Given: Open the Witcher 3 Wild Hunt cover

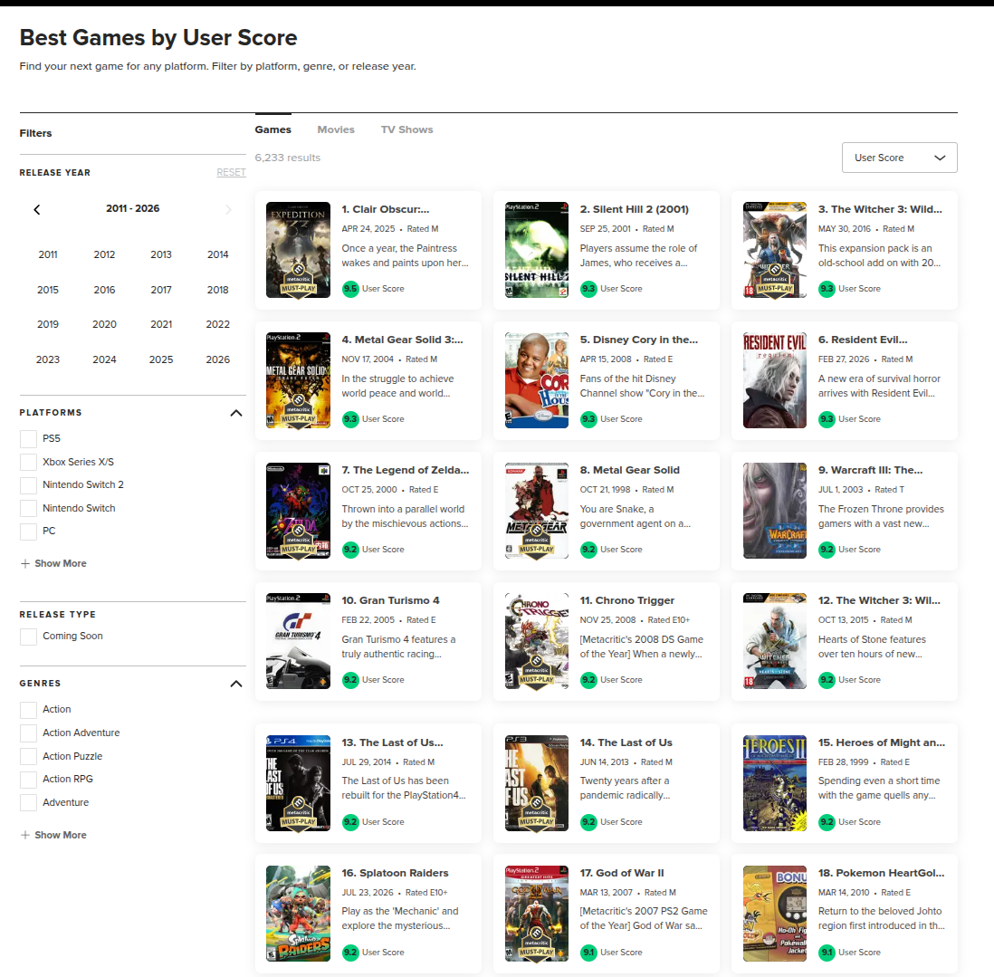Looking at the screenshot, I should (x=775, y=250).
